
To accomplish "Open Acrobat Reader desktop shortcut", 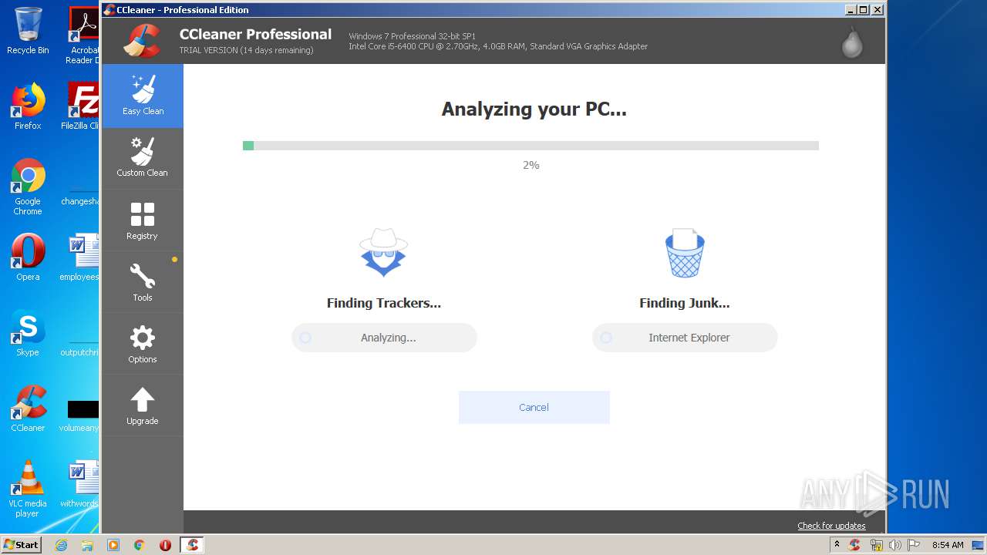I will pyautogui.click(x=83, y=35).
